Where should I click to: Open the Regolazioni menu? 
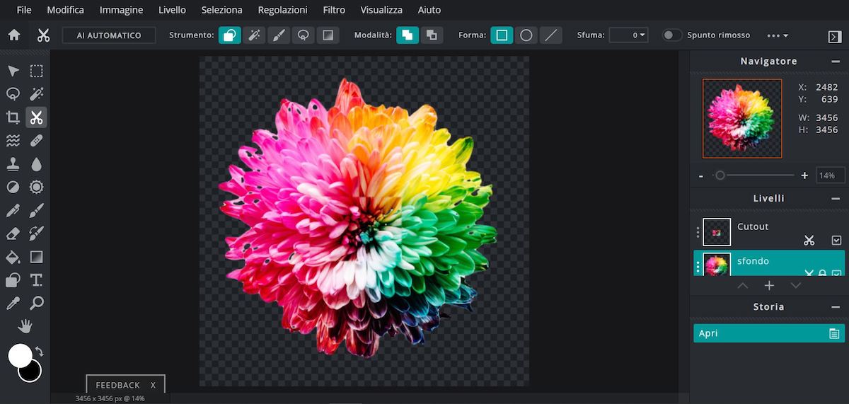282,10
